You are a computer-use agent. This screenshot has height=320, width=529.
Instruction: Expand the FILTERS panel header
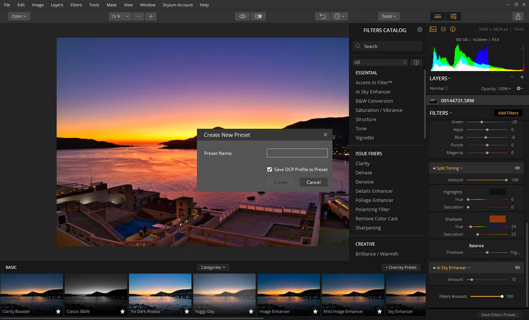441,113
